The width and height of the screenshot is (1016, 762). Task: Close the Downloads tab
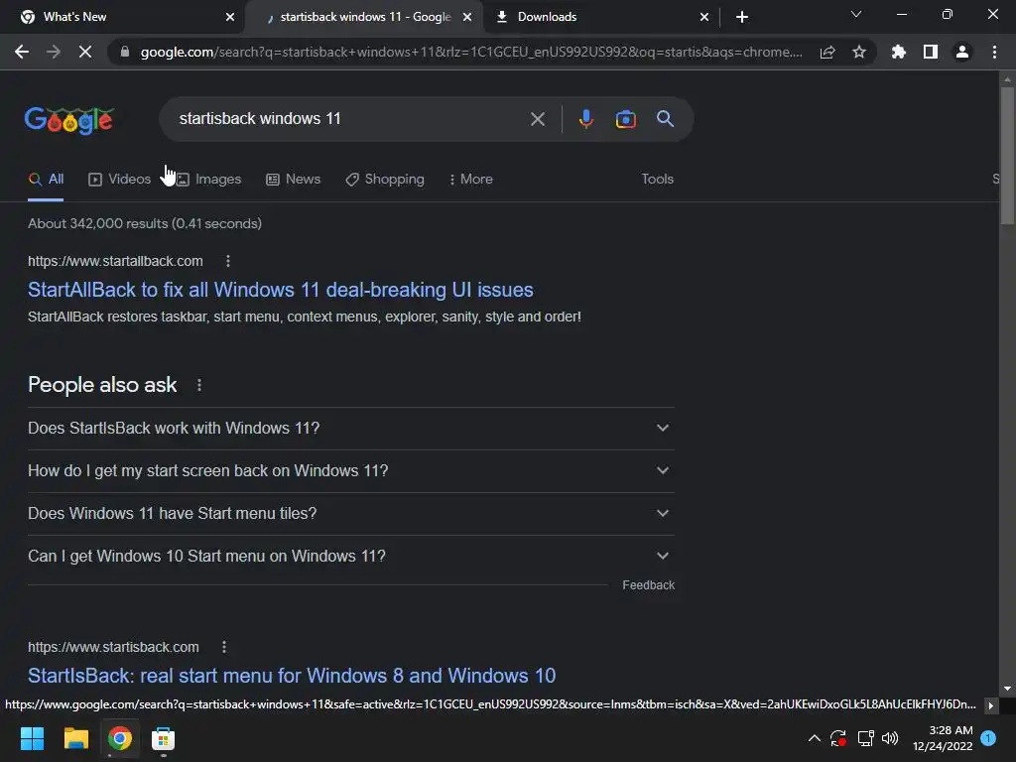tap(704, 17)
